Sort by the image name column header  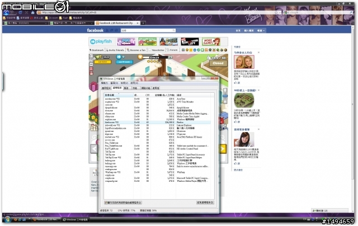coord(119,95)
